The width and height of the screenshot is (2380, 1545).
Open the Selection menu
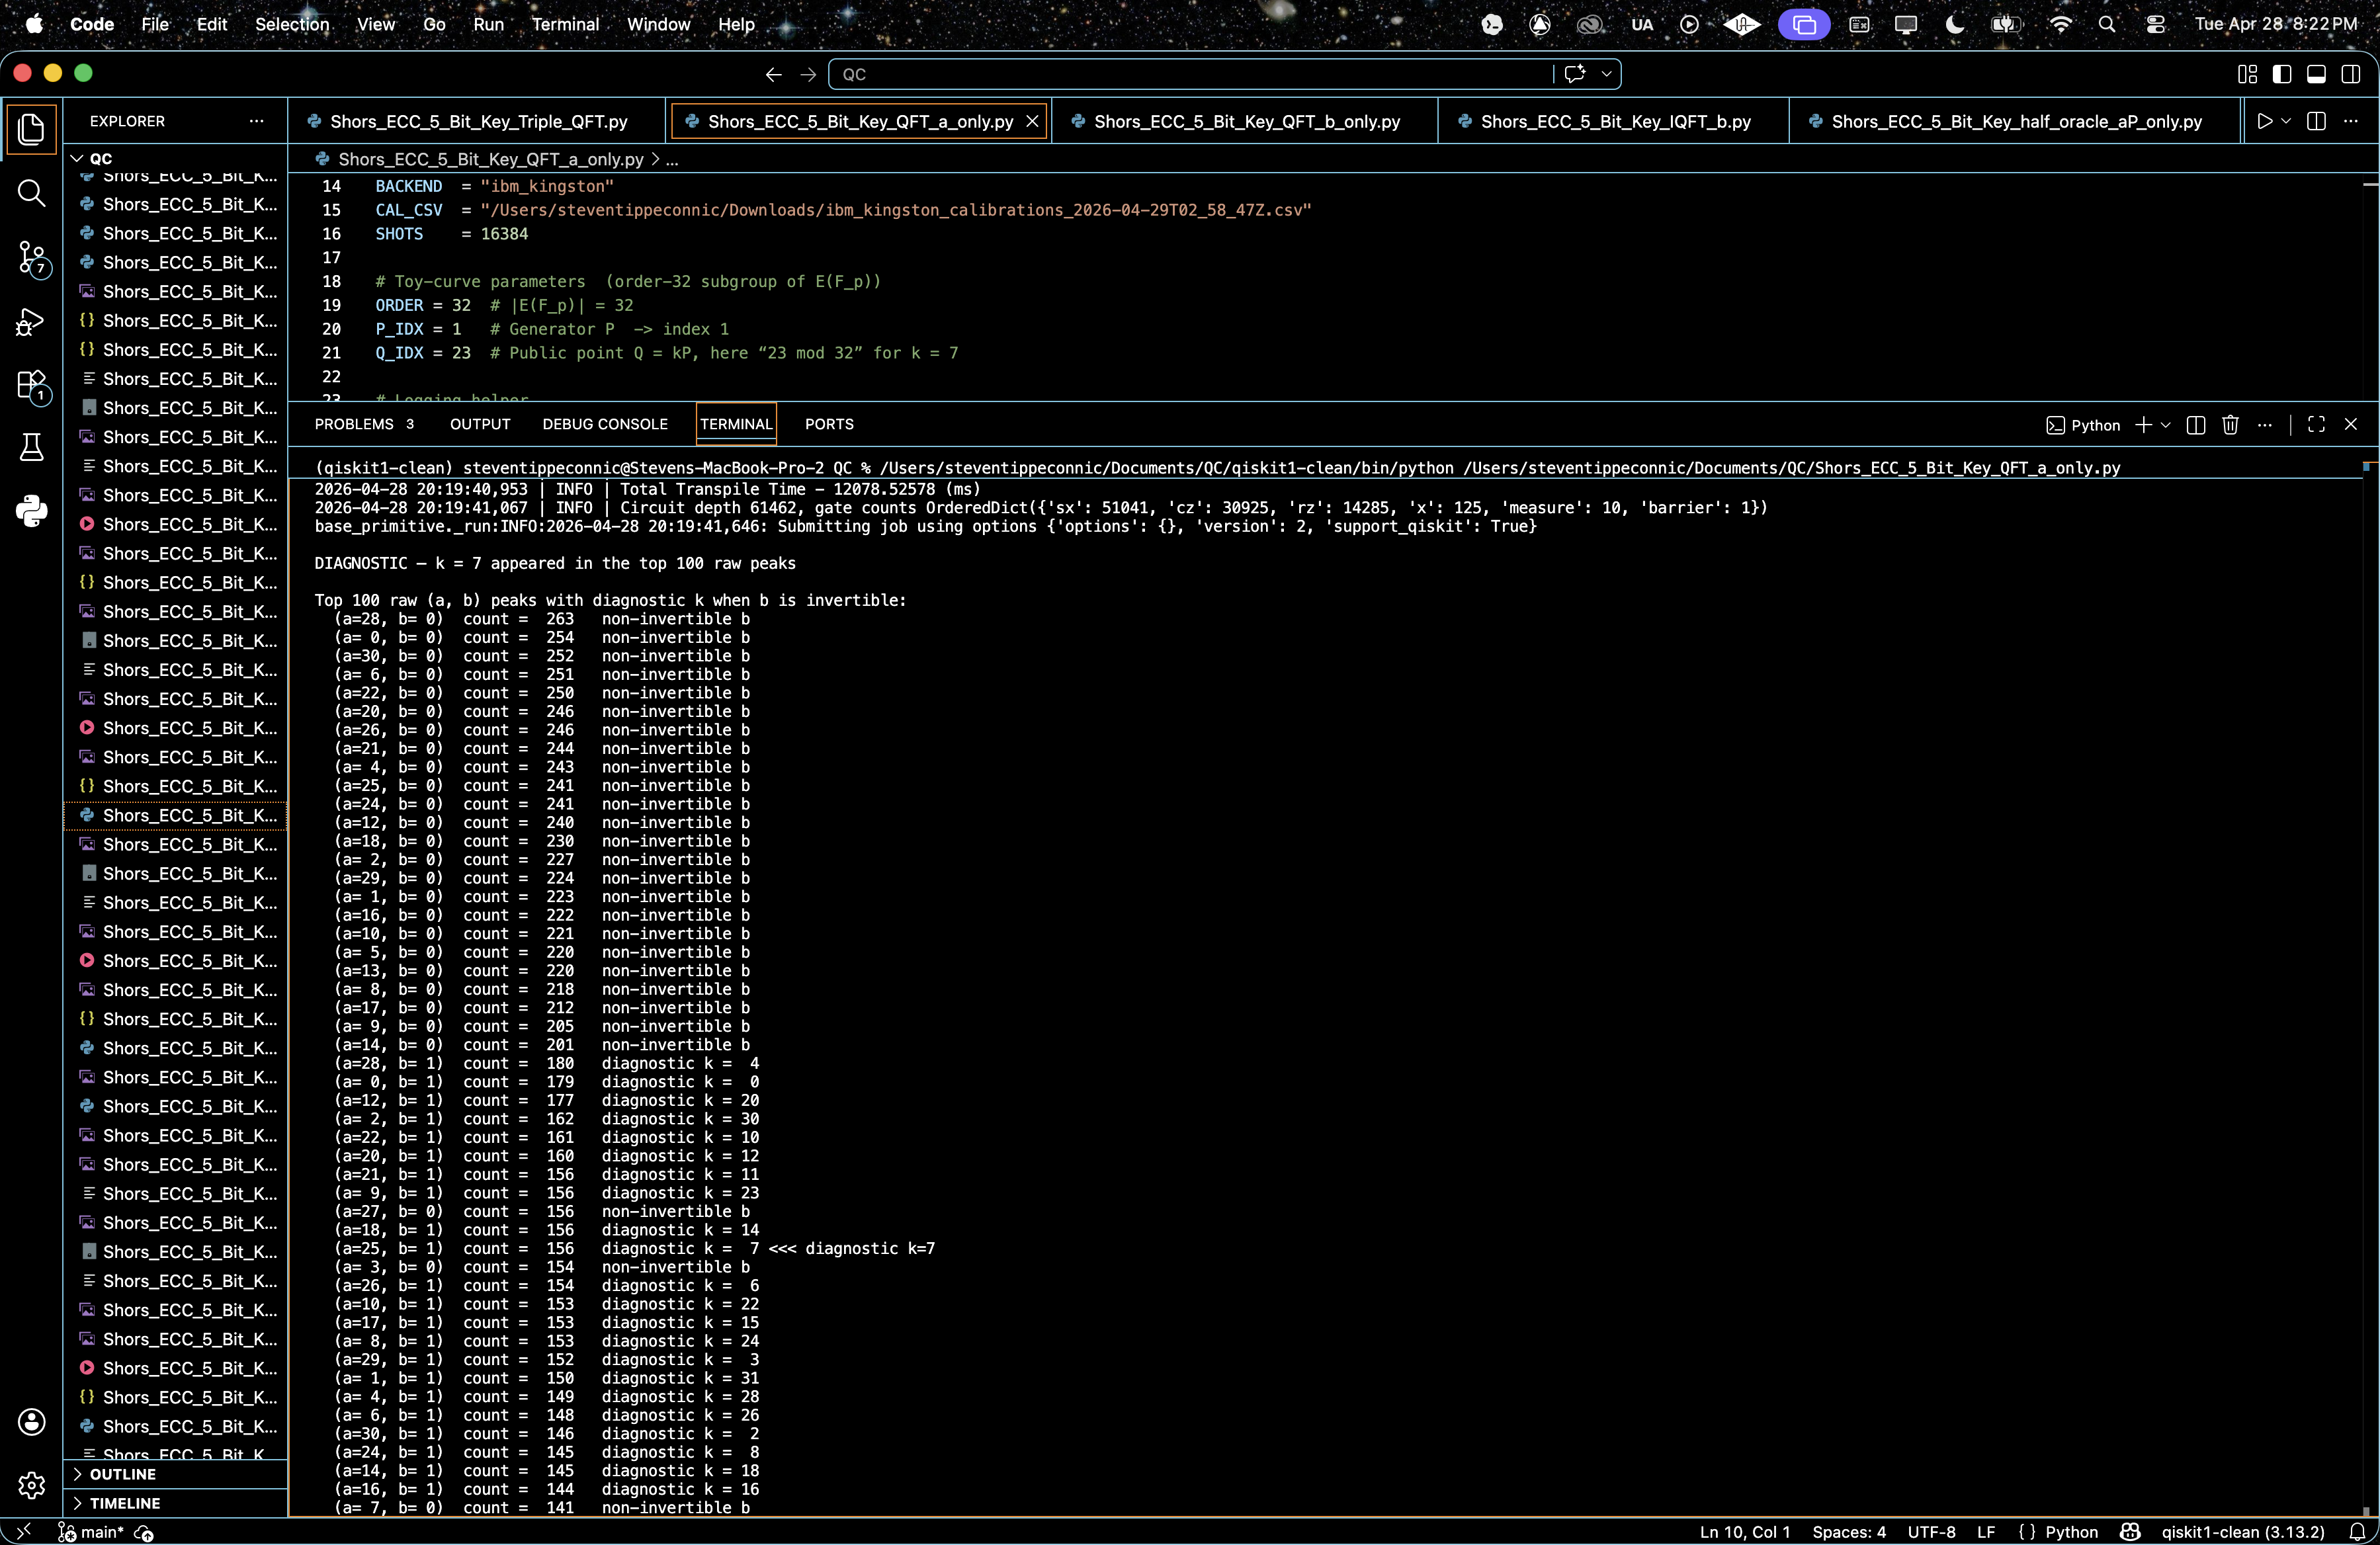click(291, 24)
